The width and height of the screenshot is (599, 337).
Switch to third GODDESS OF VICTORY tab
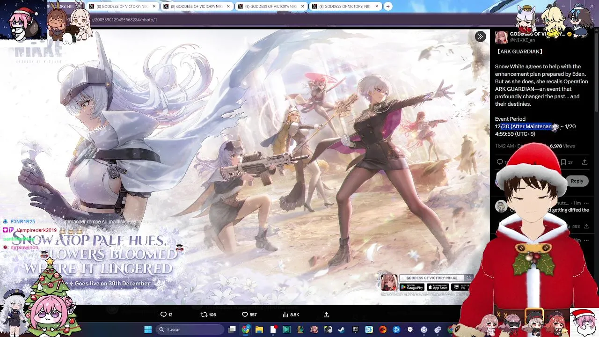coord(197,6)
